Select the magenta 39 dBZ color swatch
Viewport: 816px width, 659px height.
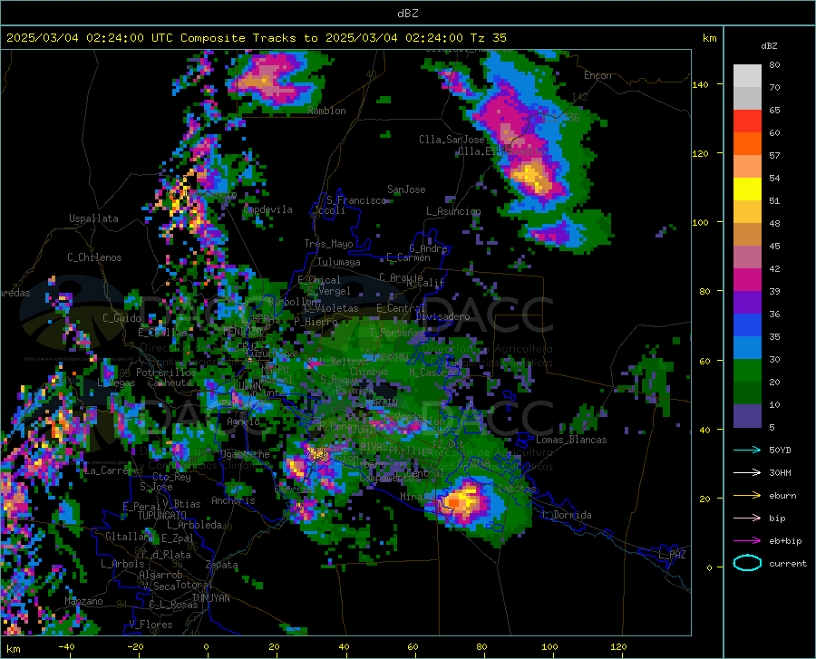point(747,280)
